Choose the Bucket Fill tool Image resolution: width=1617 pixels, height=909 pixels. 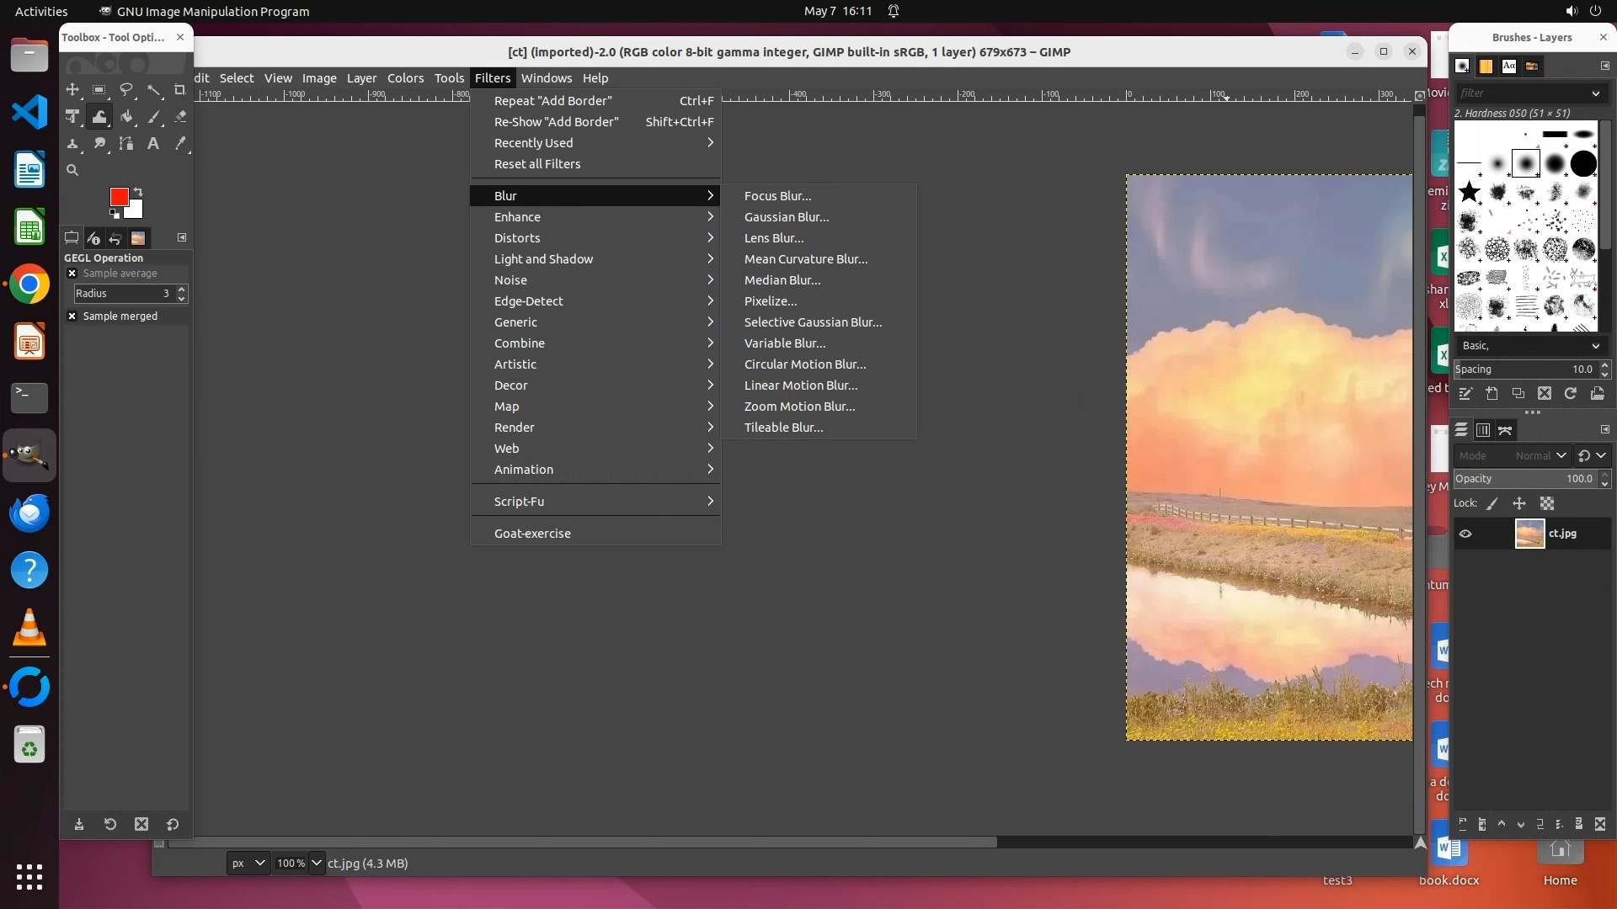click(126, 117)
